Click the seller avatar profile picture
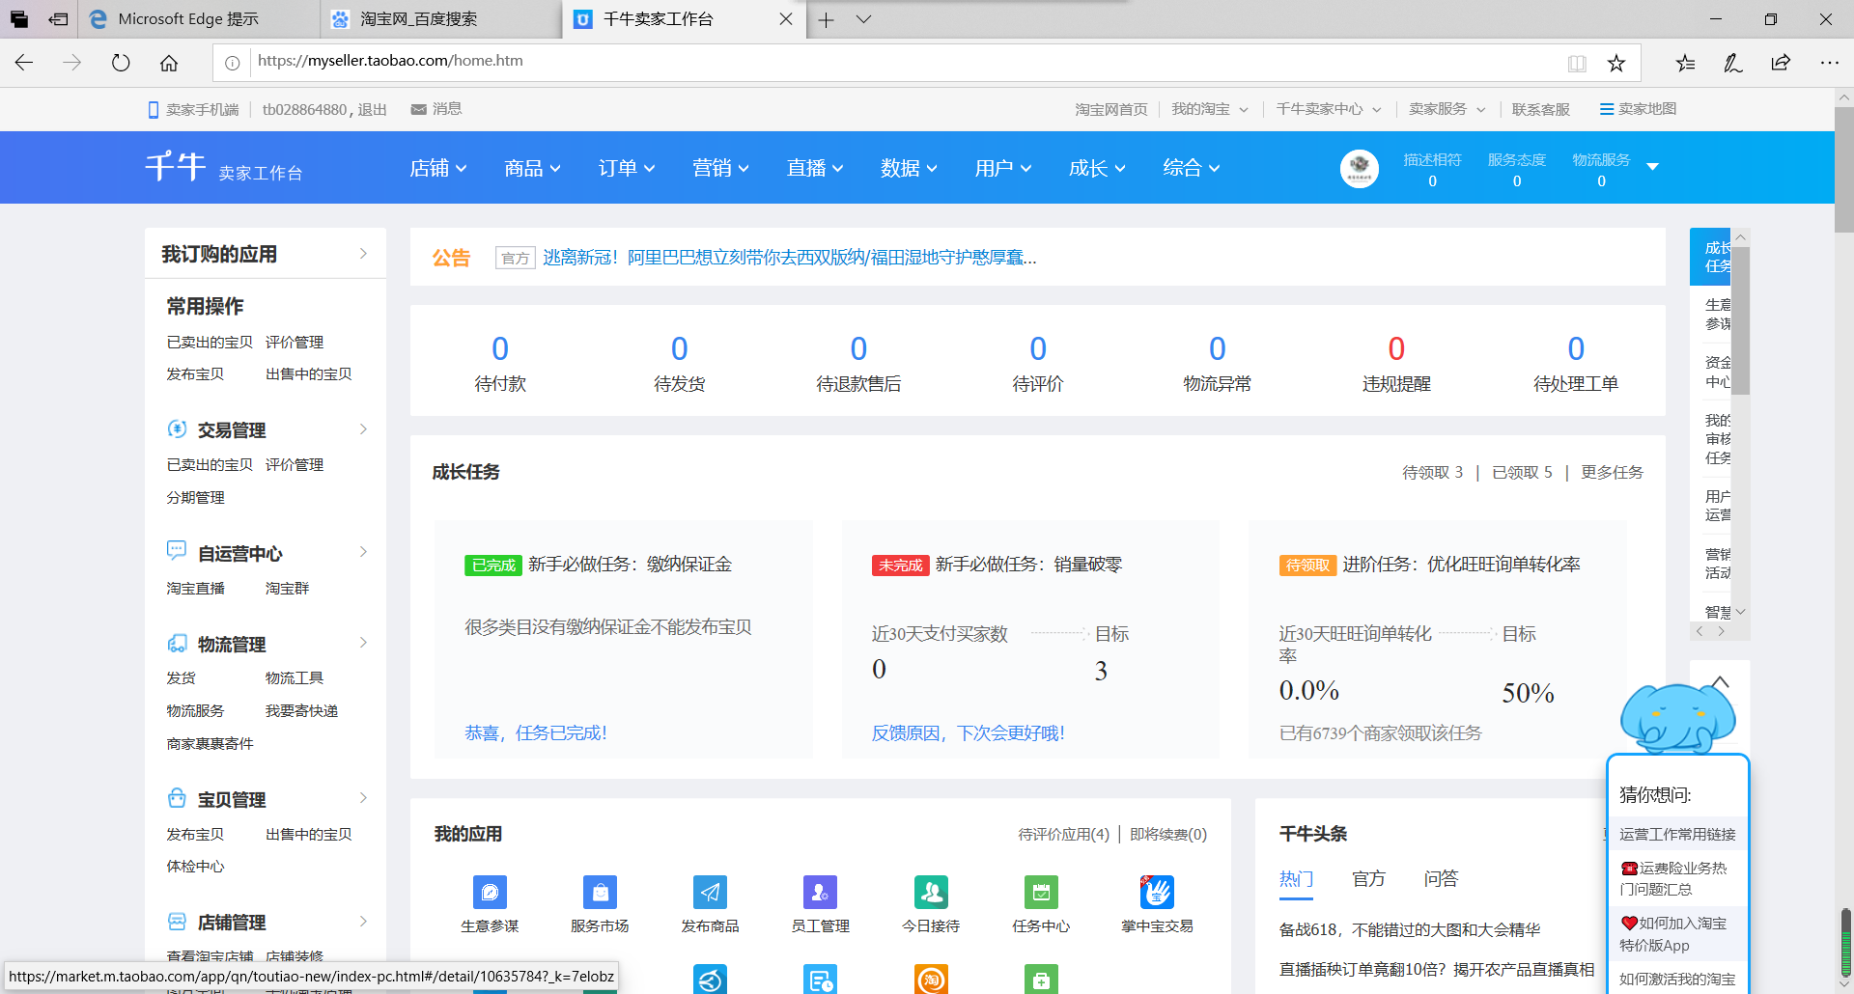Screen dimensions: 1854x994 click(x=1360, y=167)
